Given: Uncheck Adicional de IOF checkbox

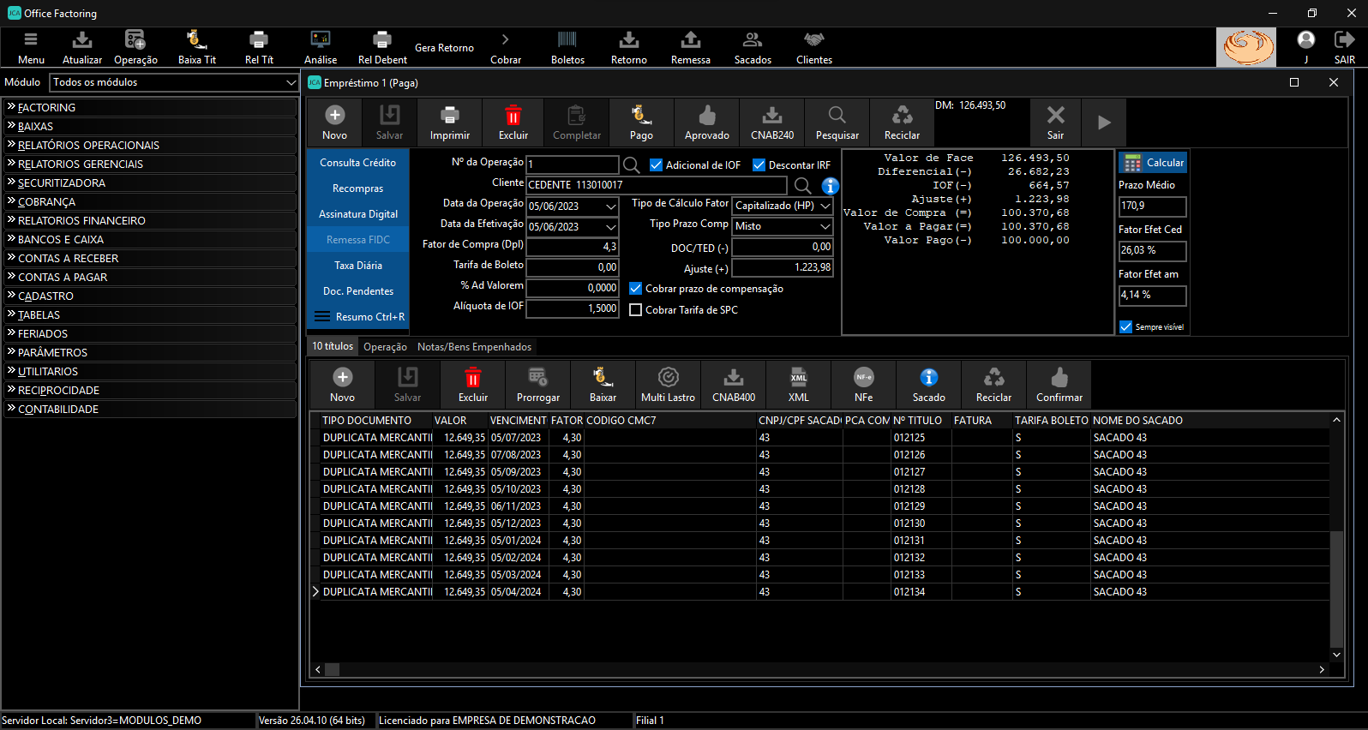Looking at the screenshot, I should (657, 165).
